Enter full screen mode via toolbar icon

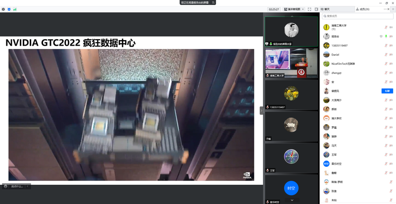click(309, 9)
